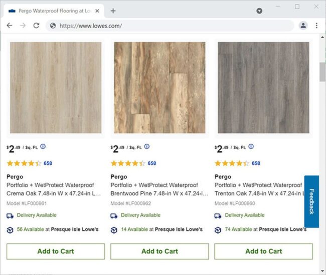This screenshot has height=275, width=326.
Task: Open the 658 reviews for Brentwood Pine
Action: [x=152, y=163]
